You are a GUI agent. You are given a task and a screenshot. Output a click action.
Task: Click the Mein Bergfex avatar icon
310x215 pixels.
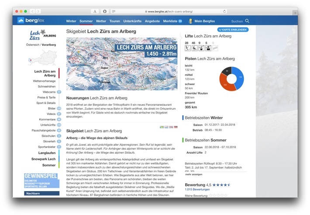tap(190, 21)
